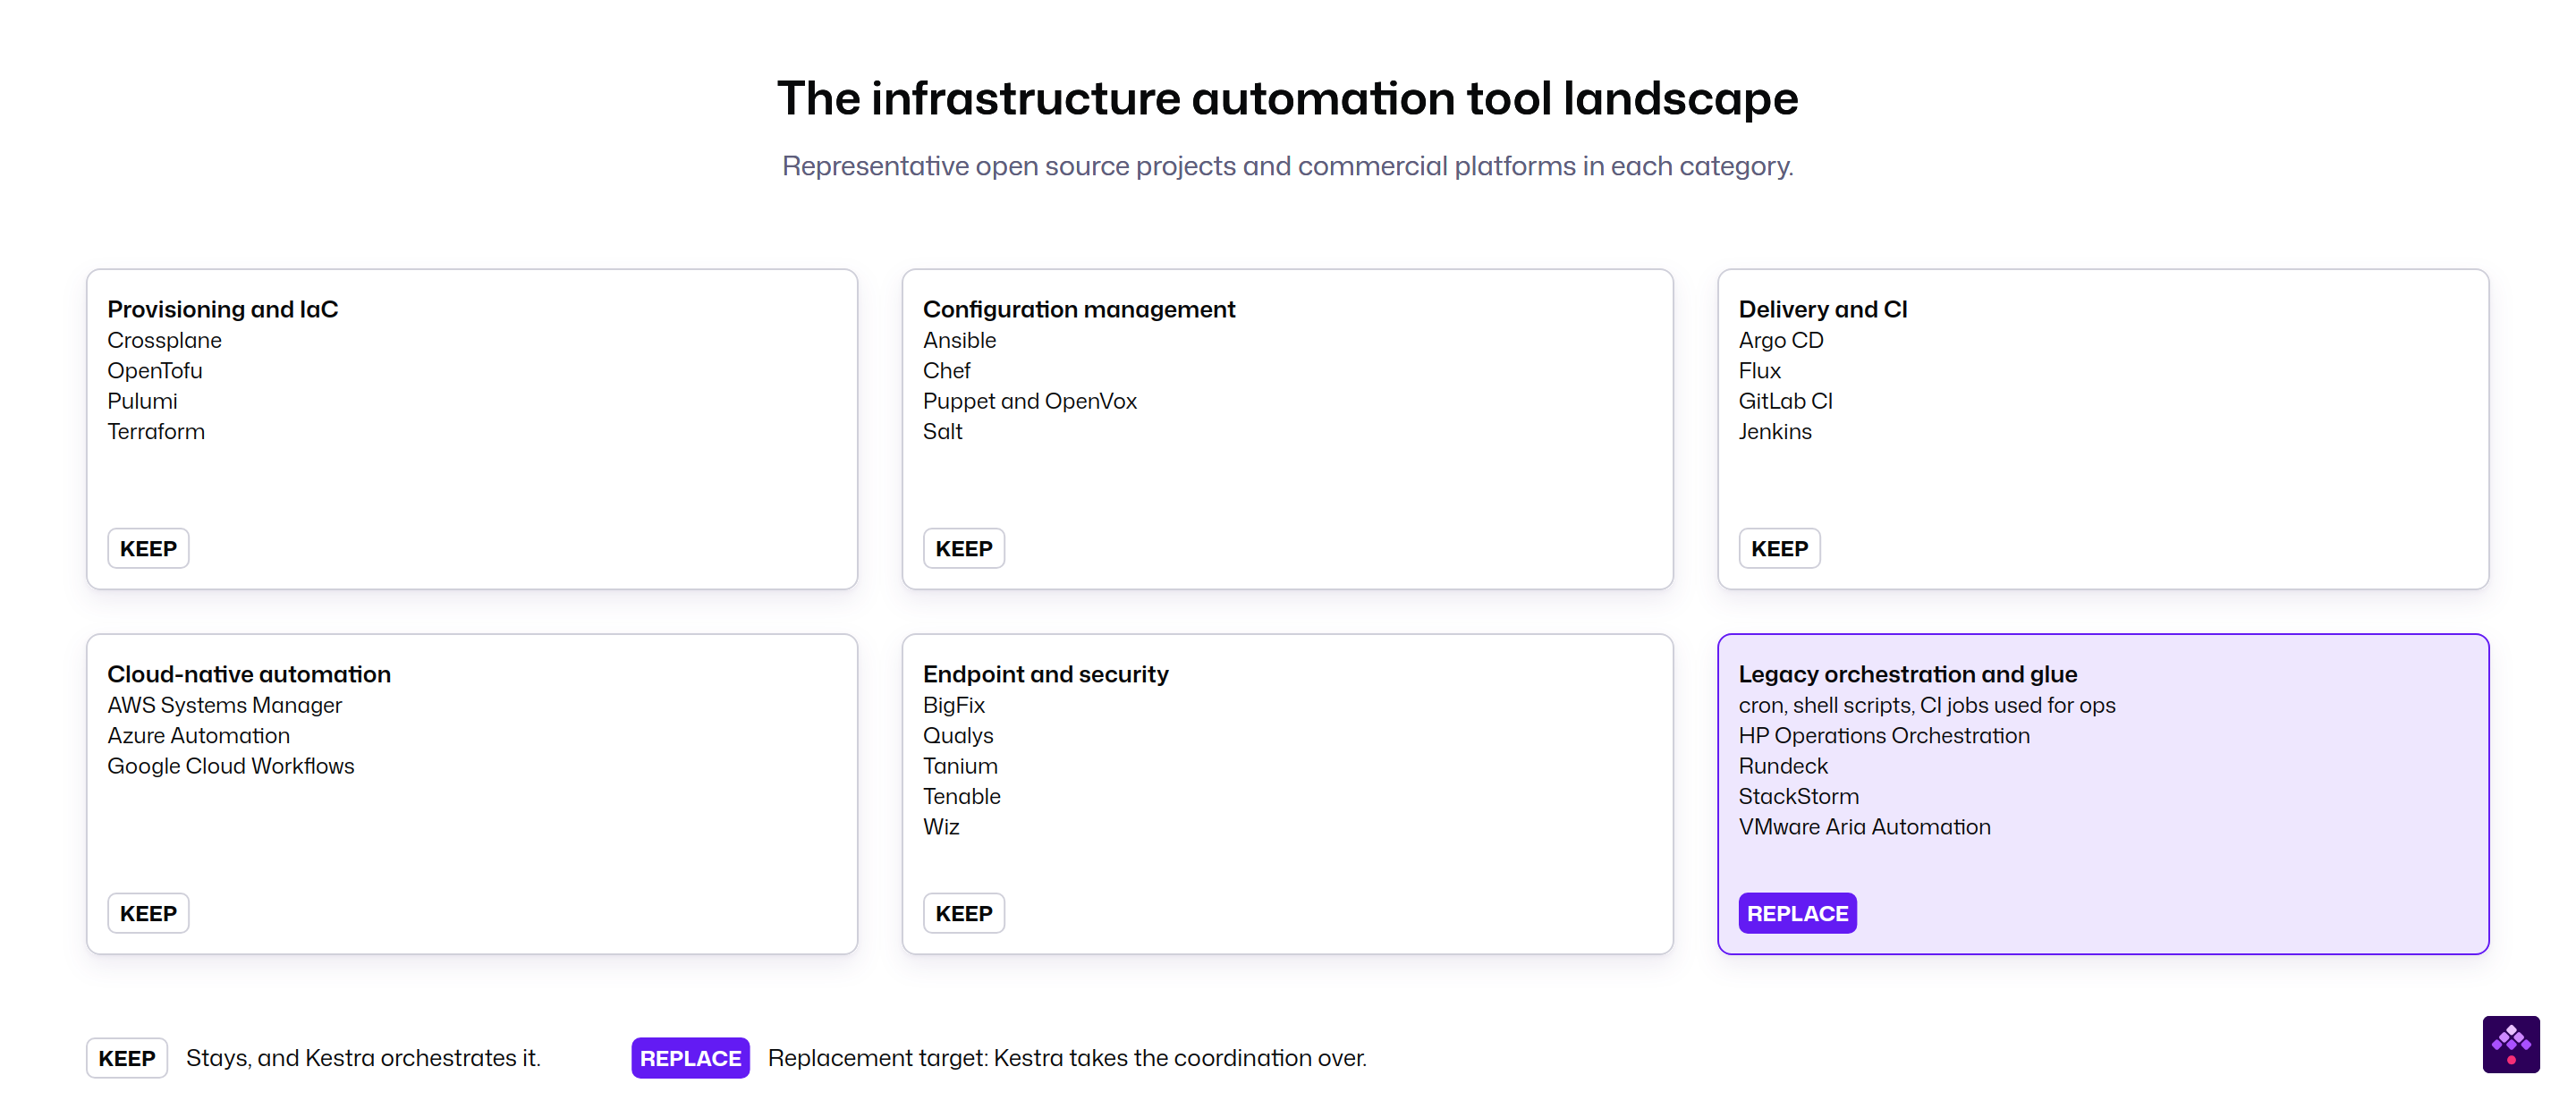This screenshot has height=1109, width=2576.
Task: Click the REPLACE legend badge beside 'Replacement target'
Action: click(x=690, y=1059)
